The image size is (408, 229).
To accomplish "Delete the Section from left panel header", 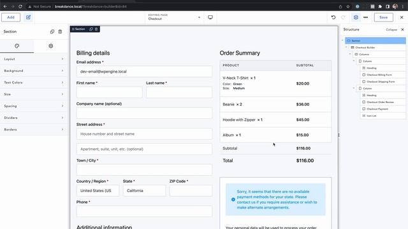I will pyautogui.click(x=60, y=31).
